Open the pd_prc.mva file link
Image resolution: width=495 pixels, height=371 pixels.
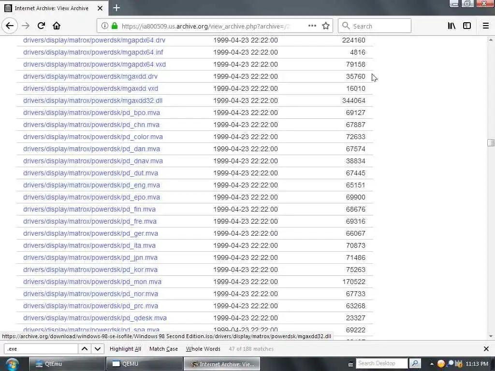click(90, 306)
